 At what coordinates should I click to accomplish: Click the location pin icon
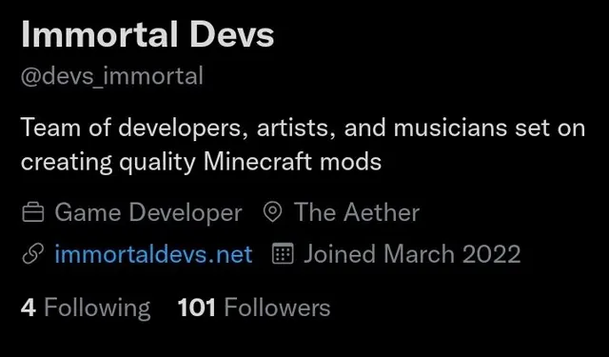[272, 212]
